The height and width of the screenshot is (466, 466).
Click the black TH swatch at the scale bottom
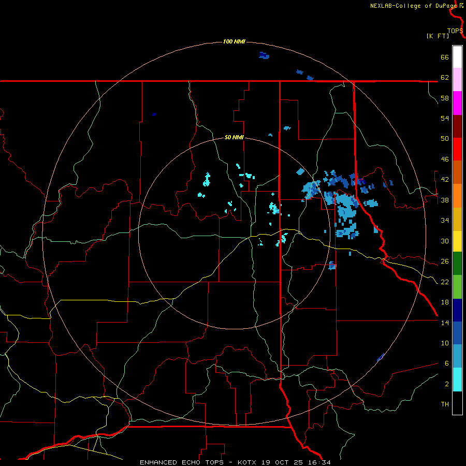click(x=457, y=403)
